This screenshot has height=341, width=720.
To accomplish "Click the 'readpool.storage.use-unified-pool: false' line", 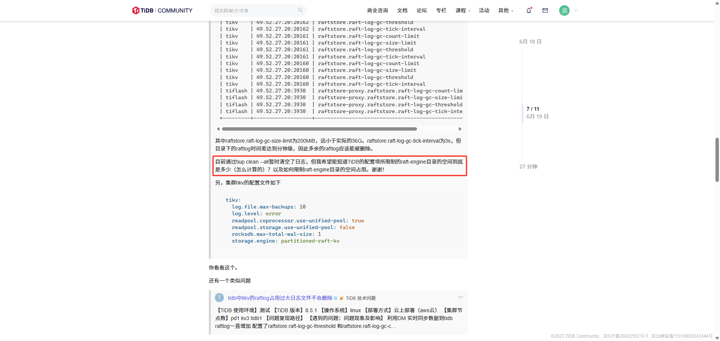I will tap(293, 228).
